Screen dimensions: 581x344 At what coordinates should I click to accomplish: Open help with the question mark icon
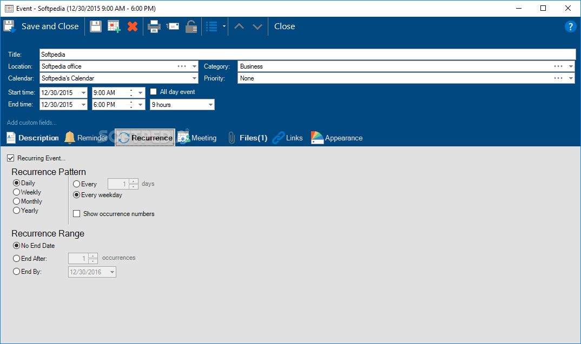[x=570, y=26]
